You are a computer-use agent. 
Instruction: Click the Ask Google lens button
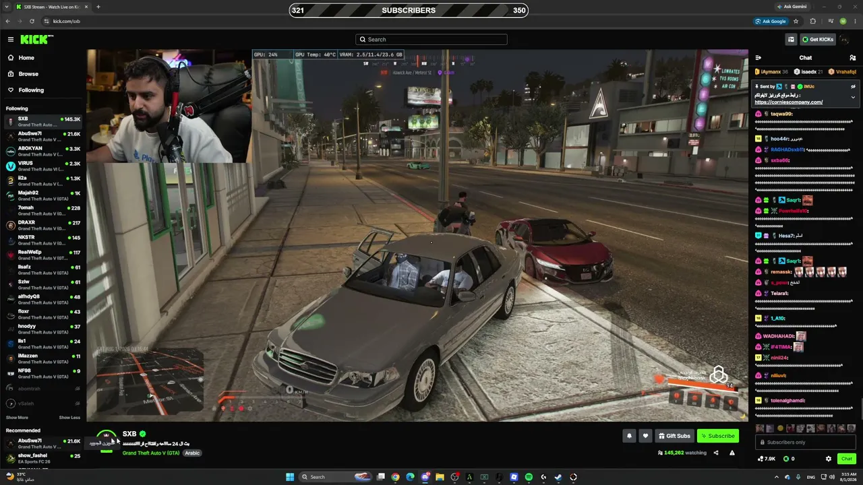(771, 22)
